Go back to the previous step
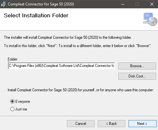Screen dimensions: 158x130 pos(112,124)
